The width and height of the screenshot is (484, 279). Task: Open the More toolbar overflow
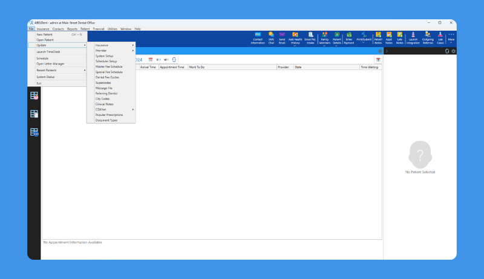tap(451, 37)
